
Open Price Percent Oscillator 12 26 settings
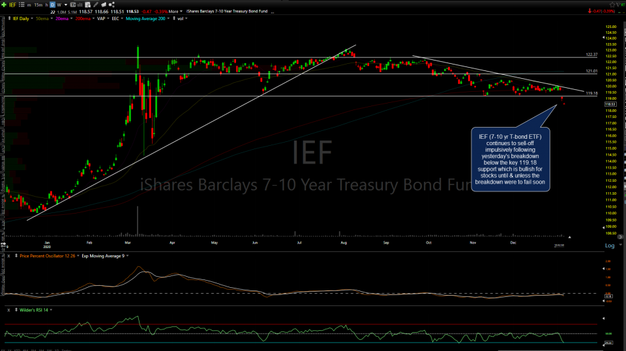[49, 256]
